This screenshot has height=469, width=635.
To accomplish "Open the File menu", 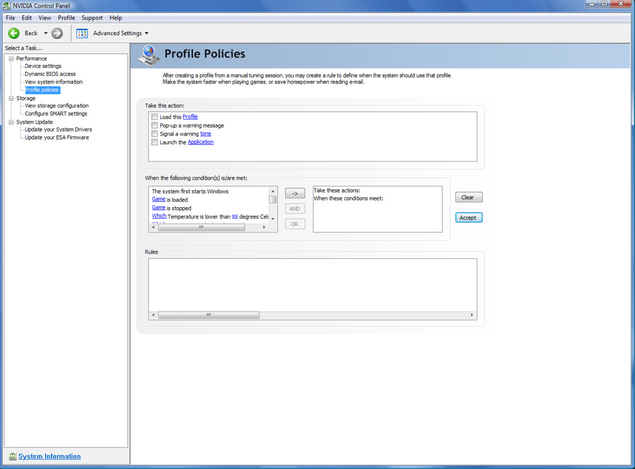I will [10, 18].
